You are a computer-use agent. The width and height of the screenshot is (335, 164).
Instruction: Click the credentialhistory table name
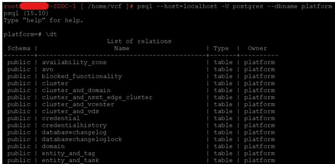click(x=74, y=125)
